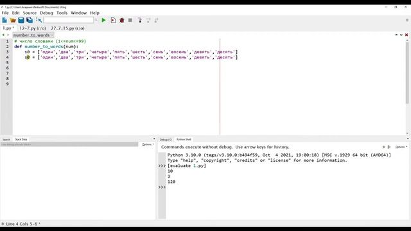Run the program with the green play button

104,20
